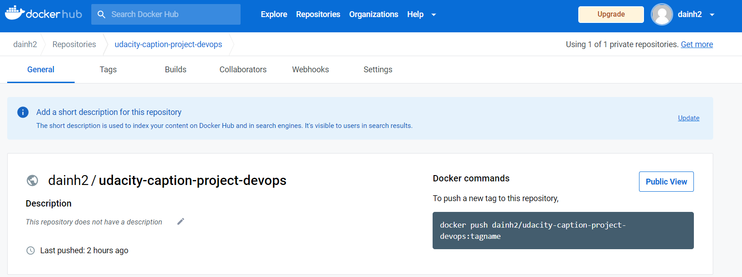Screen dimensions: 742x277
Task: Switch to the Builds tab
Action: tap(175, 70)
